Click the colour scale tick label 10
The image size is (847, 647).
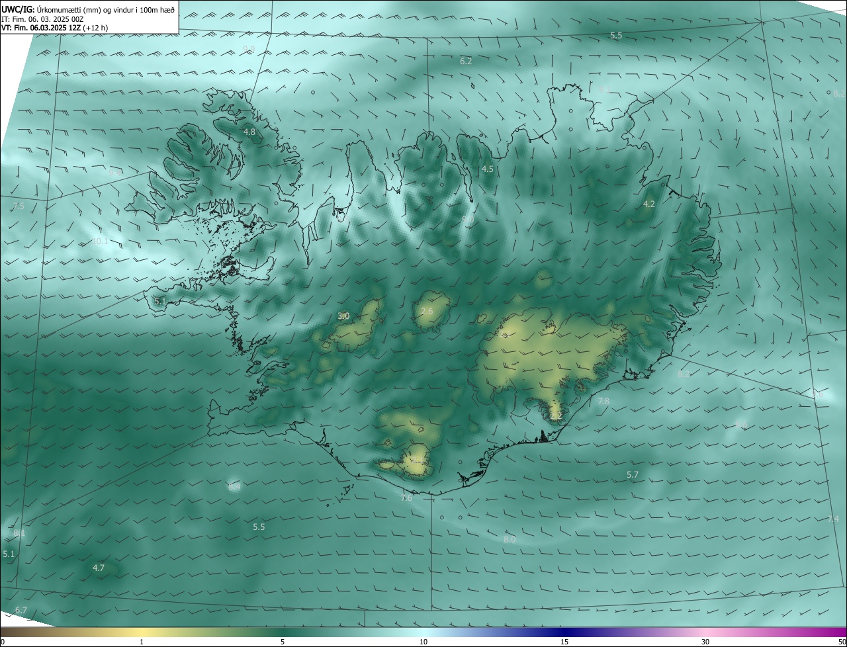click(x=423, y=642)
